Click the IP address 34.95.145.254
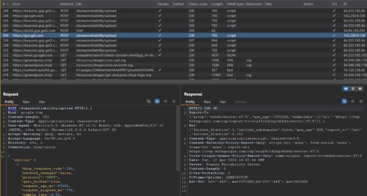 click(x=354, y=31)
